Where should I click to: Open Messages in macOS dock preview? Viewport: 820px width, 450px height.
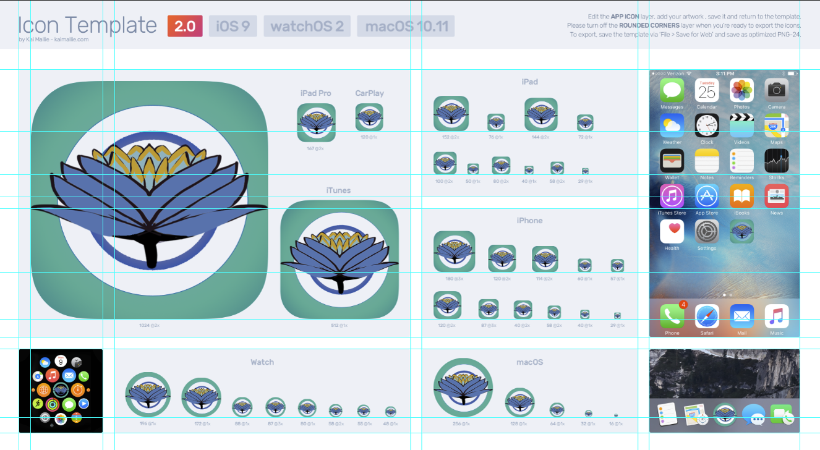[753, 415]
